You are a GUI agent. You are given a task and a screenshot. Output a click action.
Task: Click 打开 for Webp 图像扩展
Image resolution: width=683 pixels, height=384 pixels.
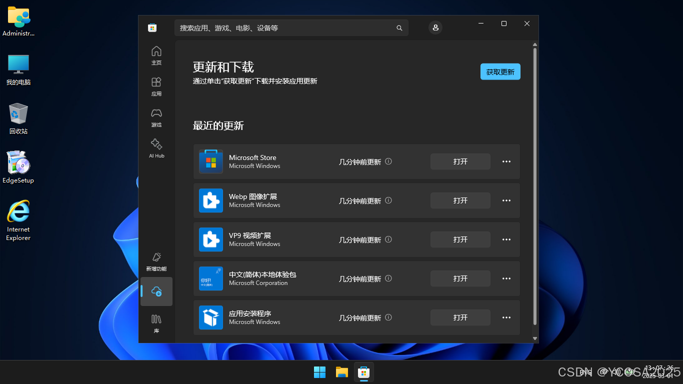(x=460, y=200)
